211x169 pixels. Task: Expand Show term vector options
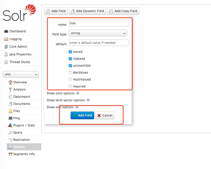pyautogui.click(x=88, y=100)
